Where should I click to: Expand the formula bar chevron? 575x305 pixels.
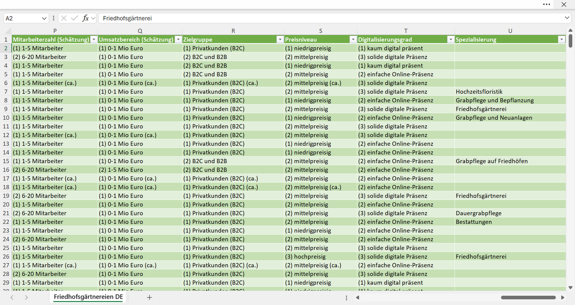click(567, 18)
